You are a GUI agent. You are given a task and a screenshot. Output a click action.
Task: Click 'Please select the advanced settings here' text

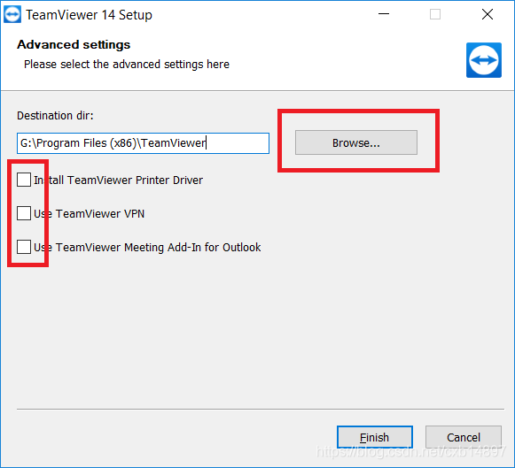point(127,65)
